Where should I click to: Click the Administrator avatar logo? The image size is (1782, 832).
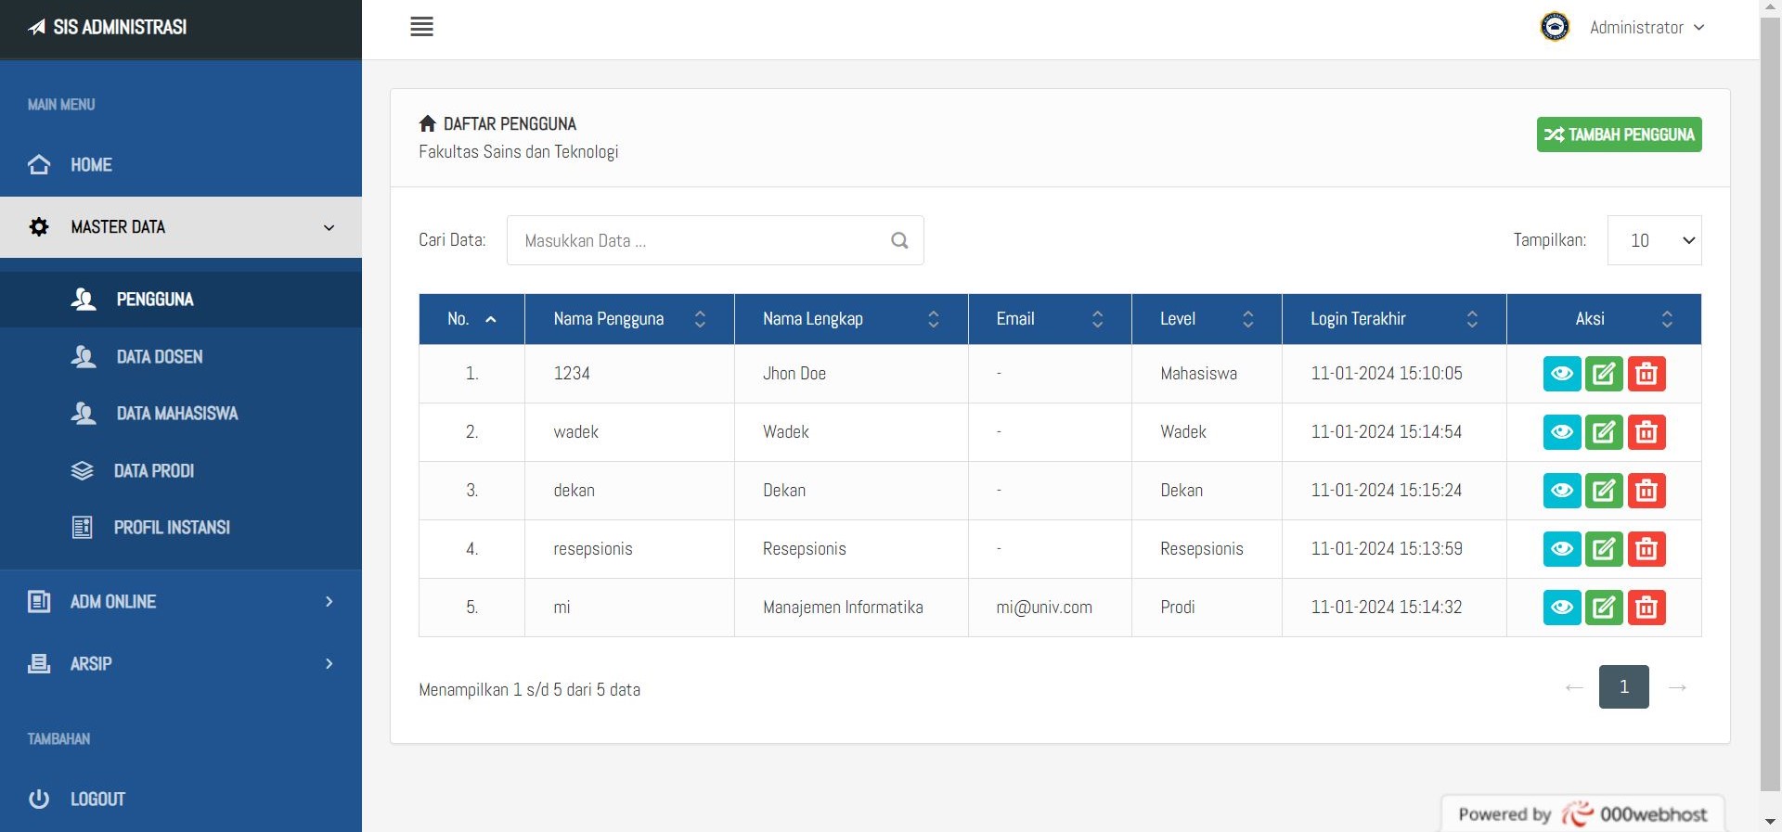click(x=1555, y=27)
